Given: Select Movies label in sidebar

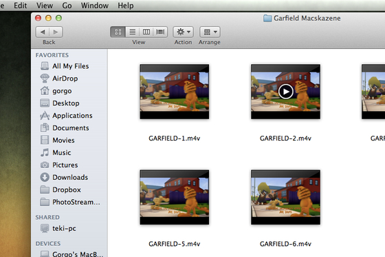Looking at the screenshot, I should click(63, 141).
